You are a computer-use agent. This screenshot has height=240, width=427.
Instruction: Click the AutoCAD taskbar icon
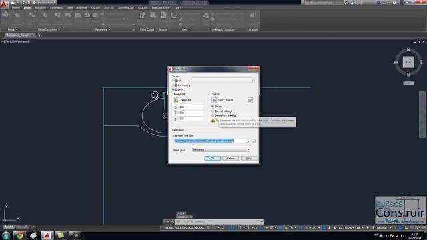click(x=47, y=235)
